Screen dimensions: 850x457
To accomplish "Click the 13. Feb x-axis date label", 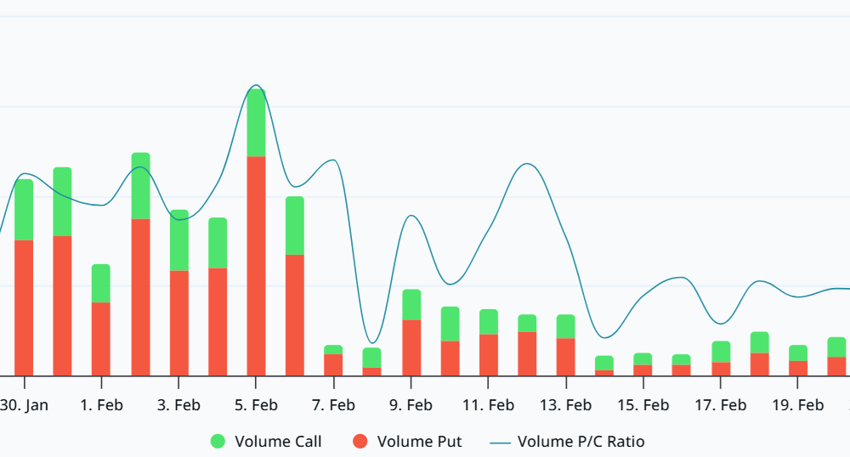I will (x=566, y=405).
